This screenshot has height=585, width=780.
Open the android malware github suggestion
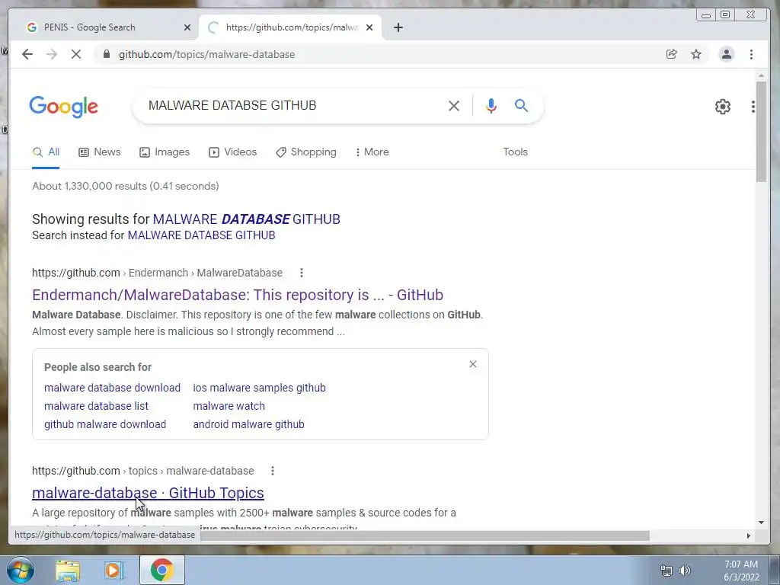pos(248,425)
